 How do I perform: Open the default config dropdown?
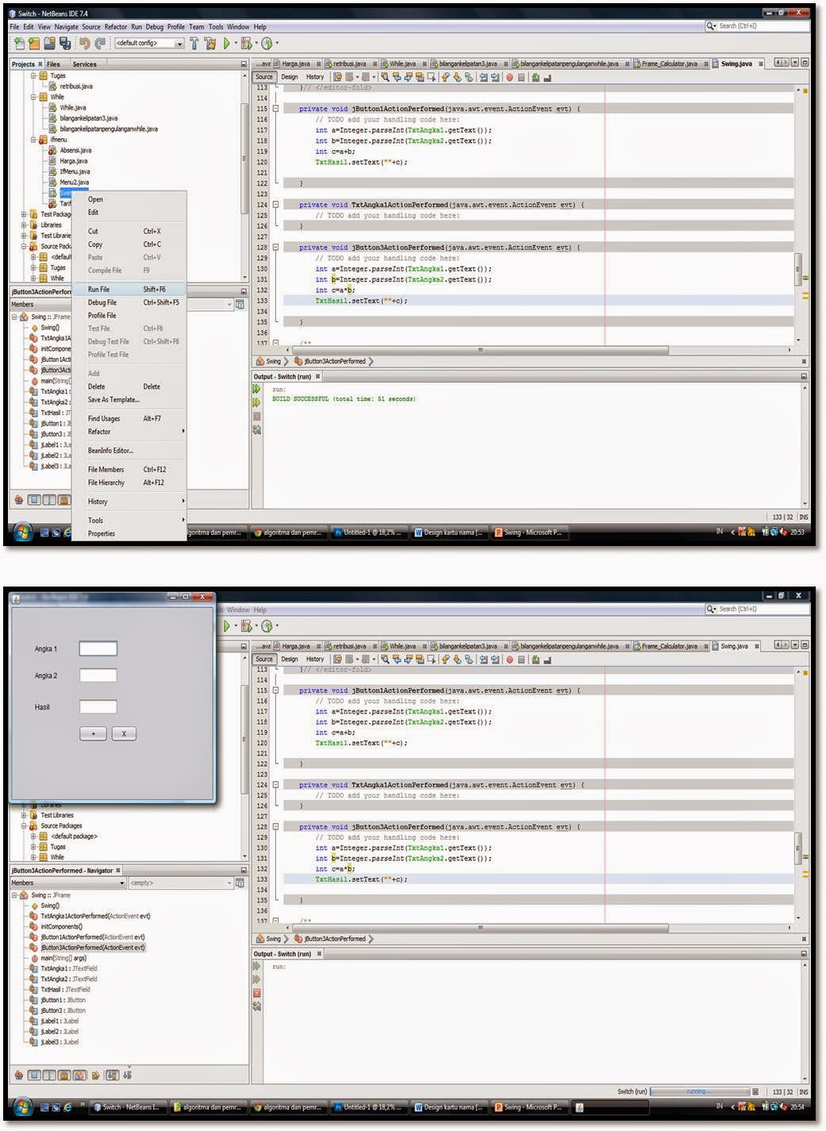pos(179,42)
